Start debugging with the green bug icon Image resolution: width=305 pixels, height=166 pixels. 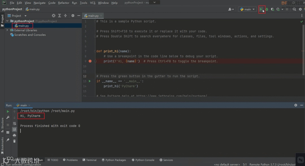(x=267, y=9)
